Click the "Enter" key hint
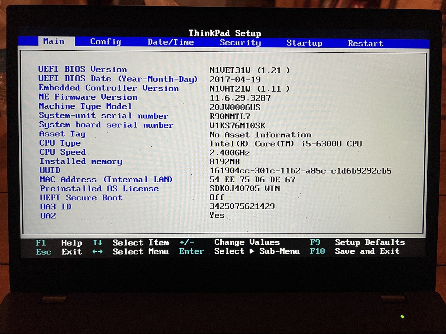Screen dimensions: 446x334 [x=192, y=251]
